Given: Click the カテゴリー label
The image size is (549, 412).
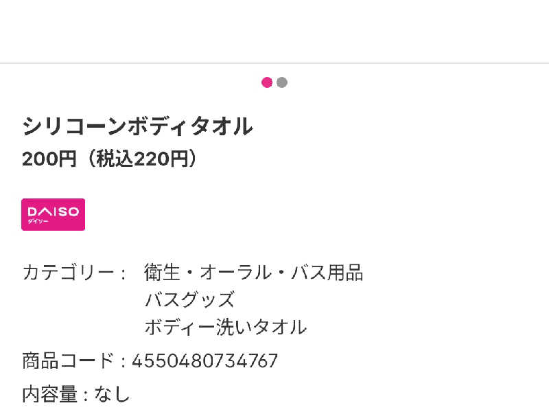Looking at the screenshot, I should tap(69, 273).
